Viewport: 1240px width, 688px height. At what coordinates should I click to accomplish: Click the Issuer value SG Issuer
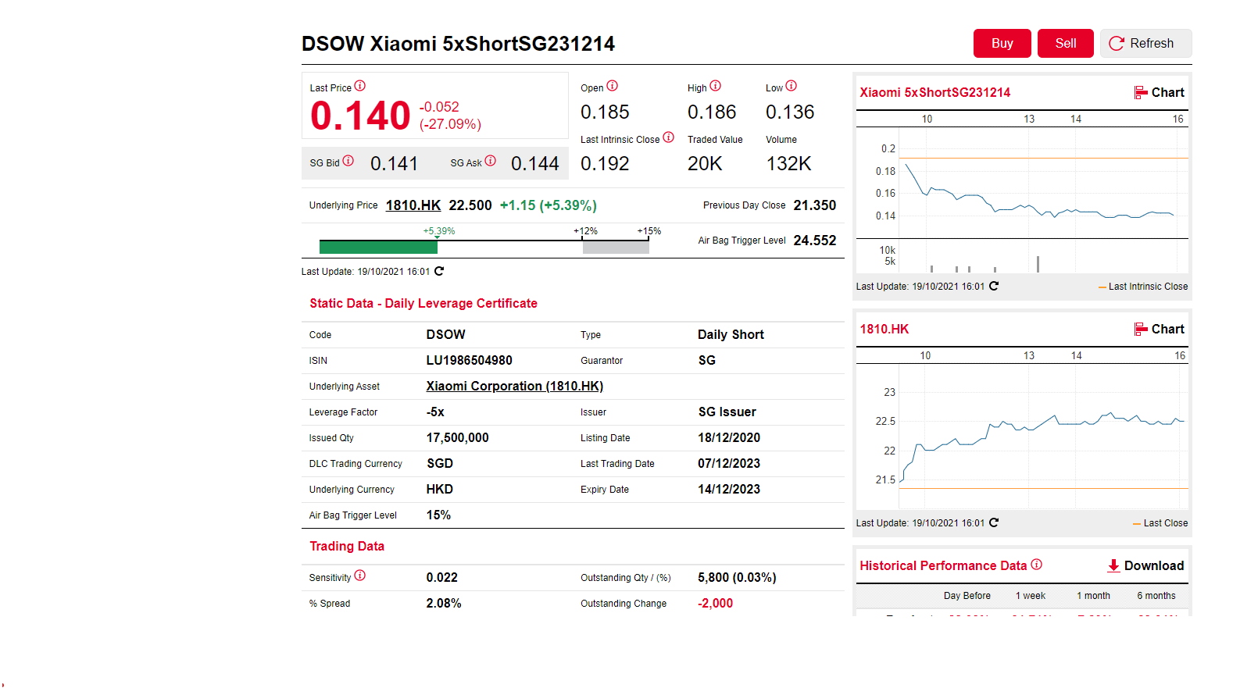727,412
